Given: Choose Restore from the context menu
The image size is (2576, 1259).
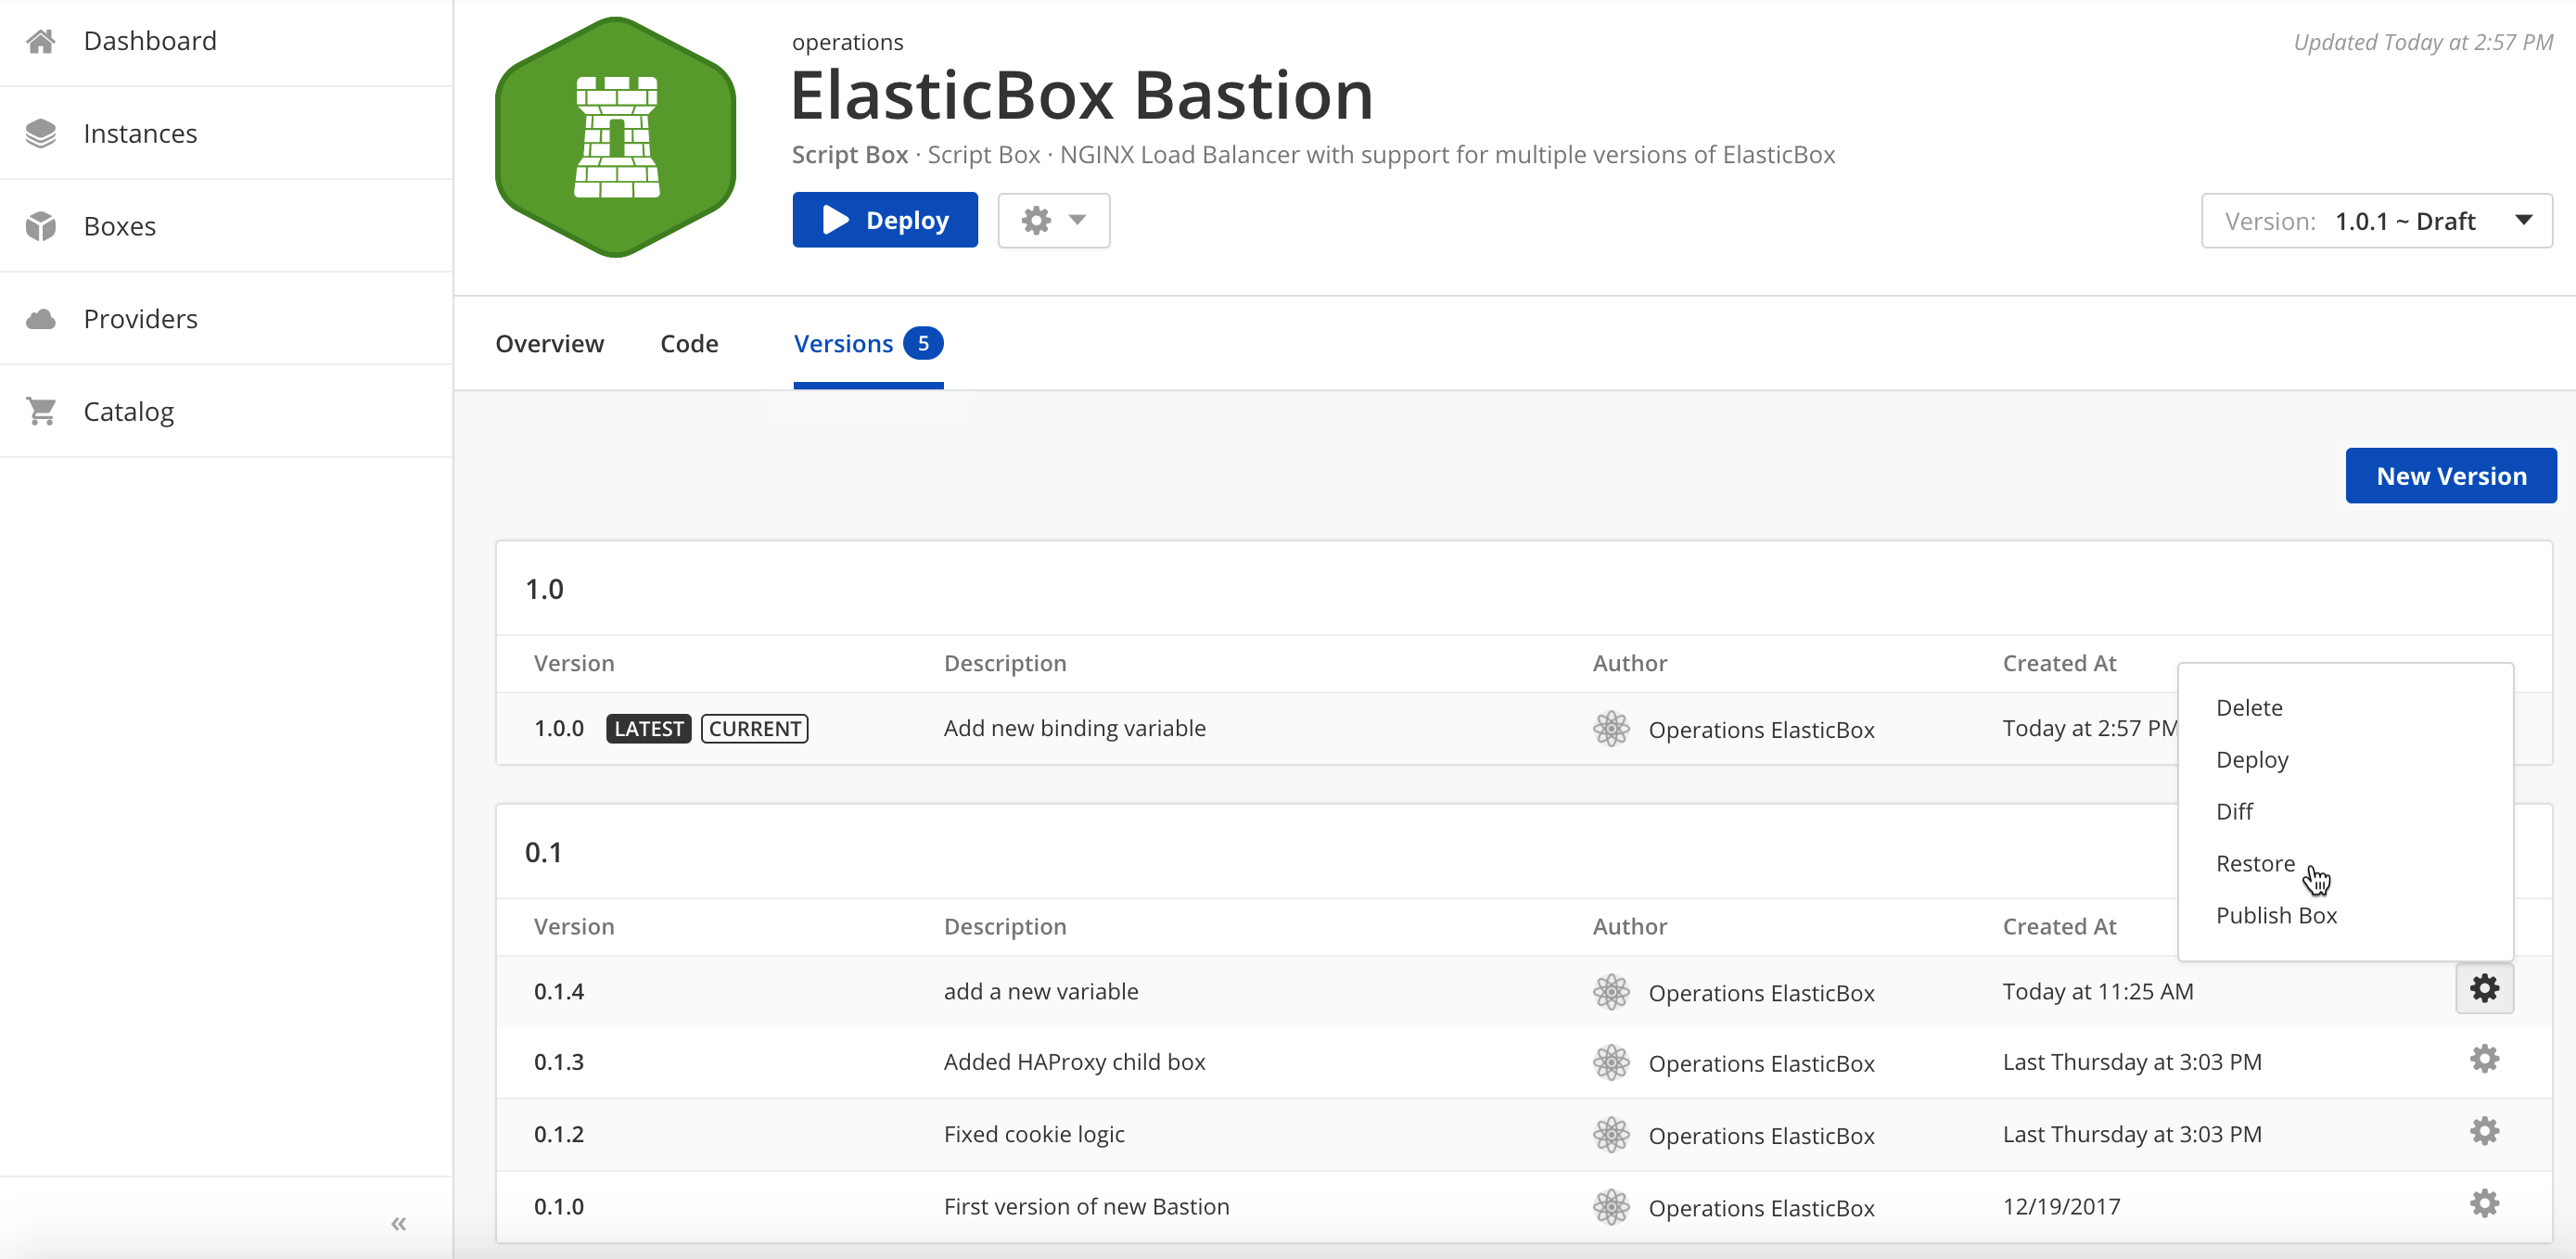Looking at the screenshot, I should click(x=2255, y=863).
